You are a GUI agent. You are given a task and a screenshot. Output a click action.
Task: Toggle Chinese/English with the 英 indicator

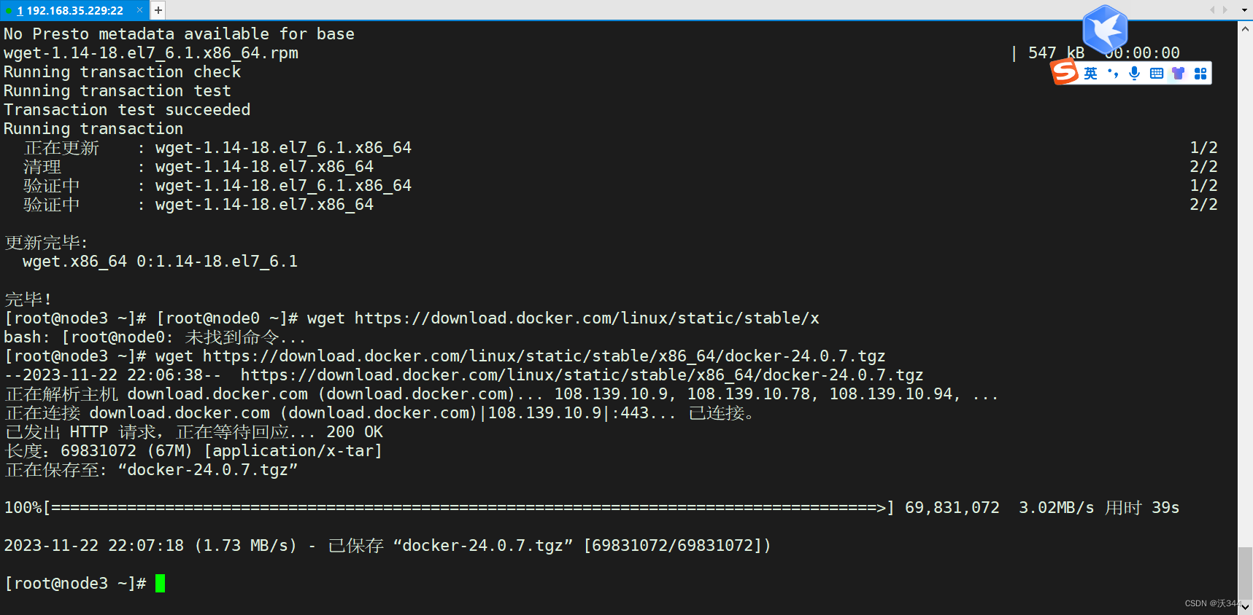(1090, 72)
